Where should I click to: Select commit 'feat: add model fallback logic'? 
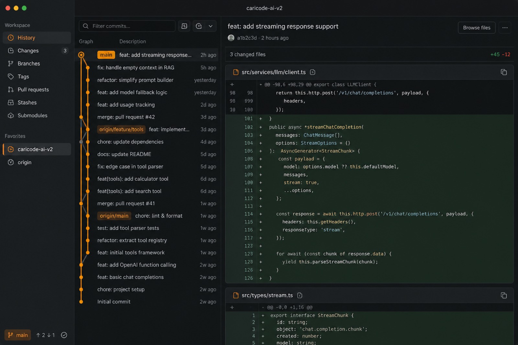[147, 92]
